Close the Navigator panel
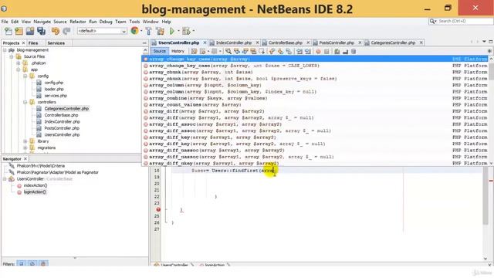Image resolution: width=494 pixels, height=278 pixels. [25, 159]
